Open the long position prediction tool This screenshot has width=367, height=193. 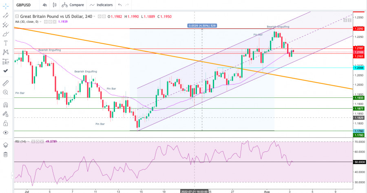[6, 61]
